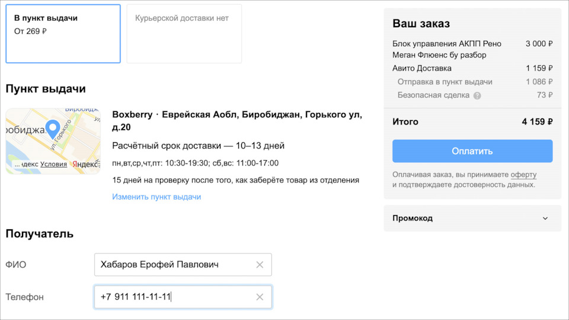The height and width of the screenshot is (320, 569).
Task: Click the blue location pin on map
Action: 53,129
